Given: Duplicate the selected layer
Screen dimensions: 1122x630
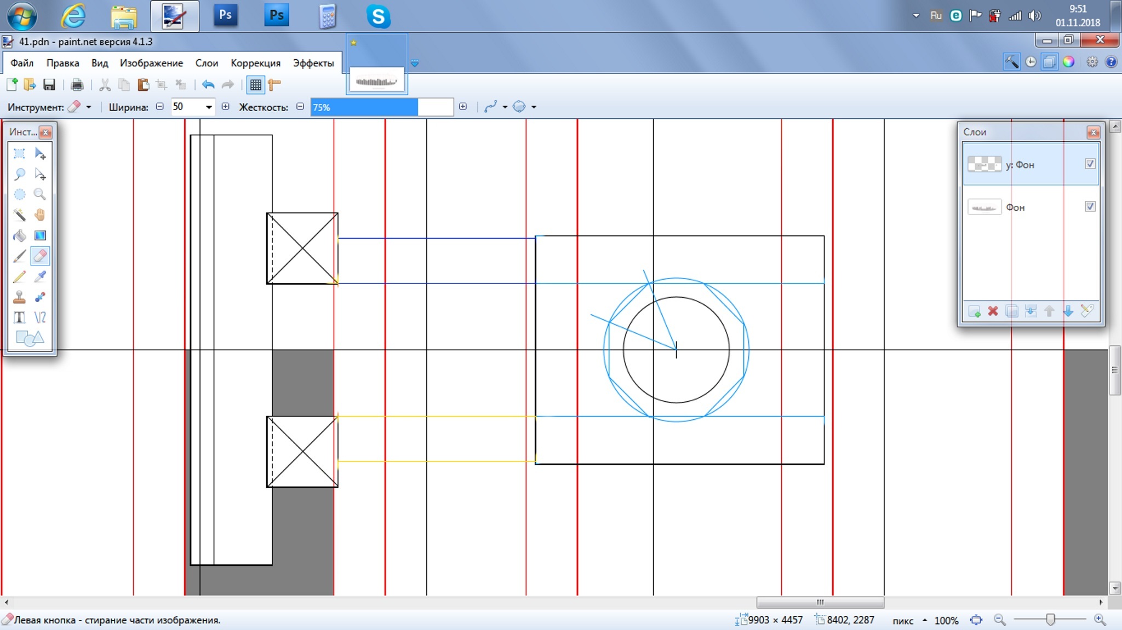Looking at the screenshot, I should coord(1012,311).
